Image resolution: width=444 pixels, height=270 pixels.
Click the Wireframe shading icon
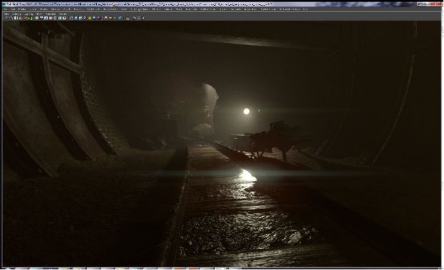click(x=70, y=18)
